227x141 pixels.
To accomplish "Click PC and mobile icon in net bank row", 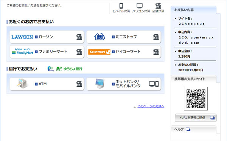I will coord(154,84).
